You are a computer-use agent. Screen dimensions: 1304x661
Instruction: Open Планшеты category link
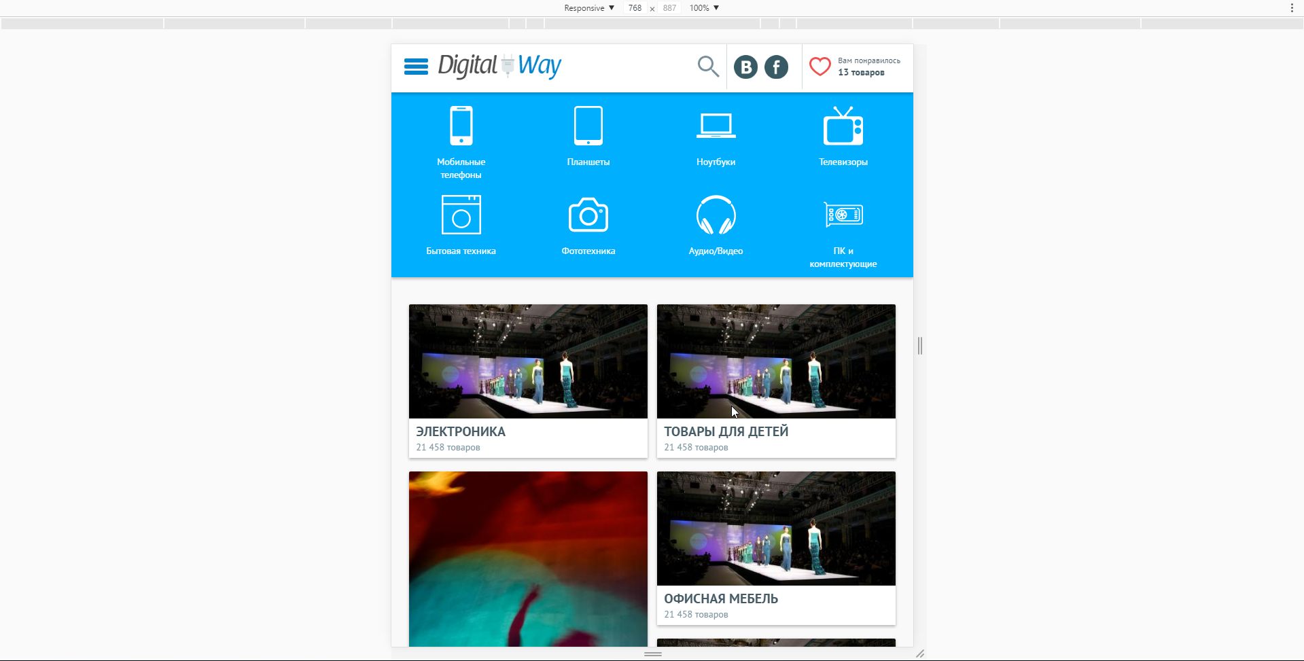pyautogui.click(x=588, y=162)
